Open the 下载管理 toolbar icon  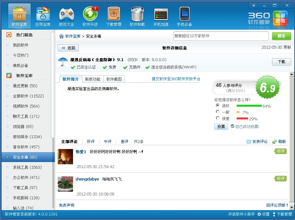pyautogui.click(x=114, y=16)
